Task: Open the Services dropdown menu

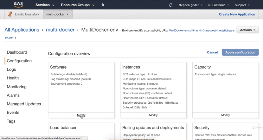Action: (45, 5)
